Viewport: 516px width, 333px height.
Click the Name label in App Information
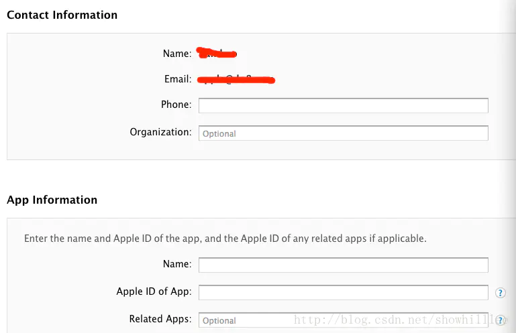click(x=177, y=264)
